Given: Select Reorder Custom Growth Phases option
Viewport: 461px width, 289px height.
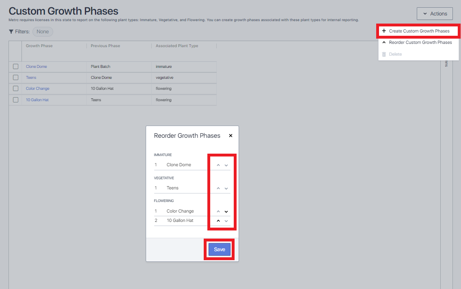Looking at the screenshot, I should pyautogui.click(x=419, y=42).
